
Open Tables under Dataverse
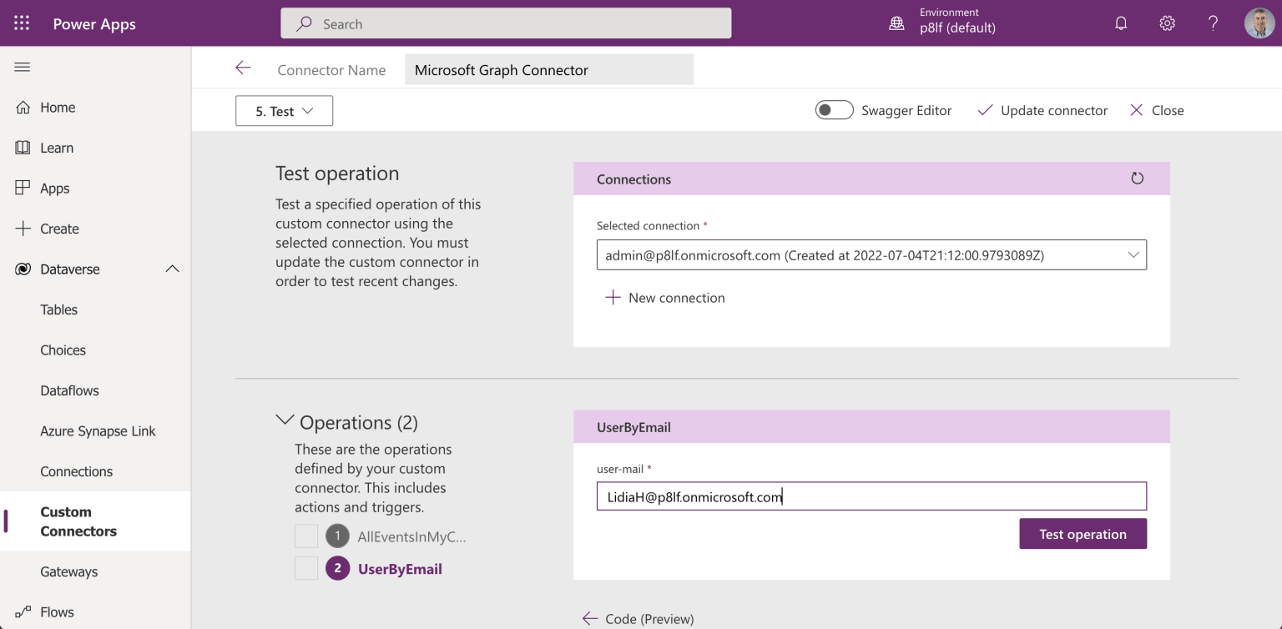pos(58,309)
